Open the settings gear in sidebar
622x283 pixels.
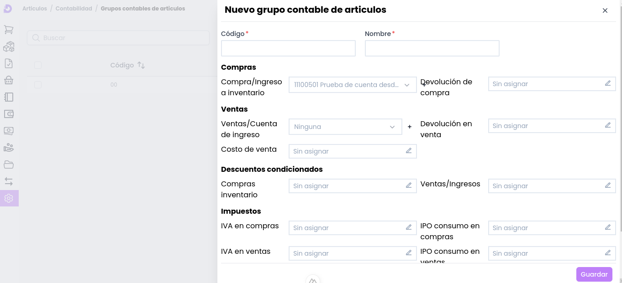click(x=9, y=198)
